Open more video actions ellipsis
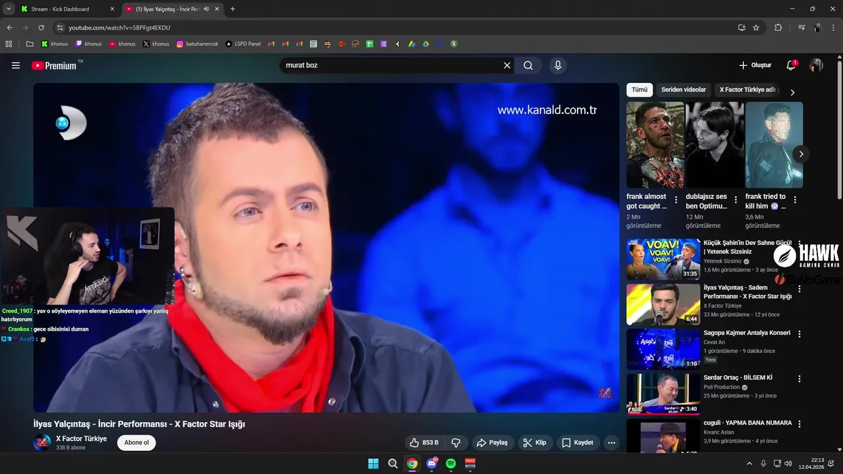The height and width of the screenshot is (474, 843). (612, 442)
